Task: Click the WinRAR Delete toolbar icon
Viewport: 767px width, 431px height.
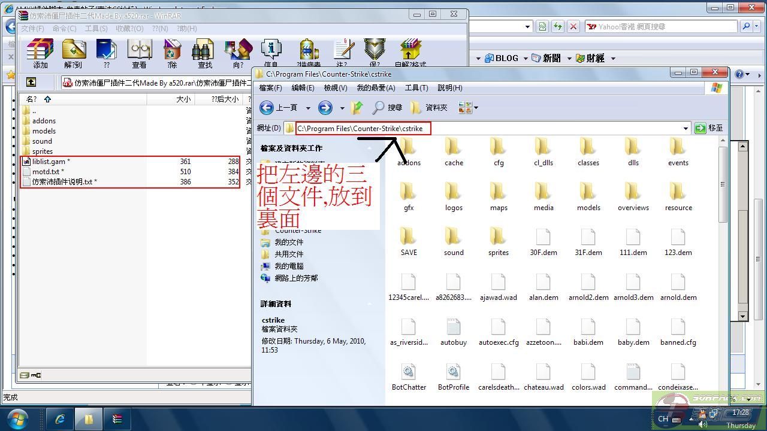Action: tap(173, 50)
